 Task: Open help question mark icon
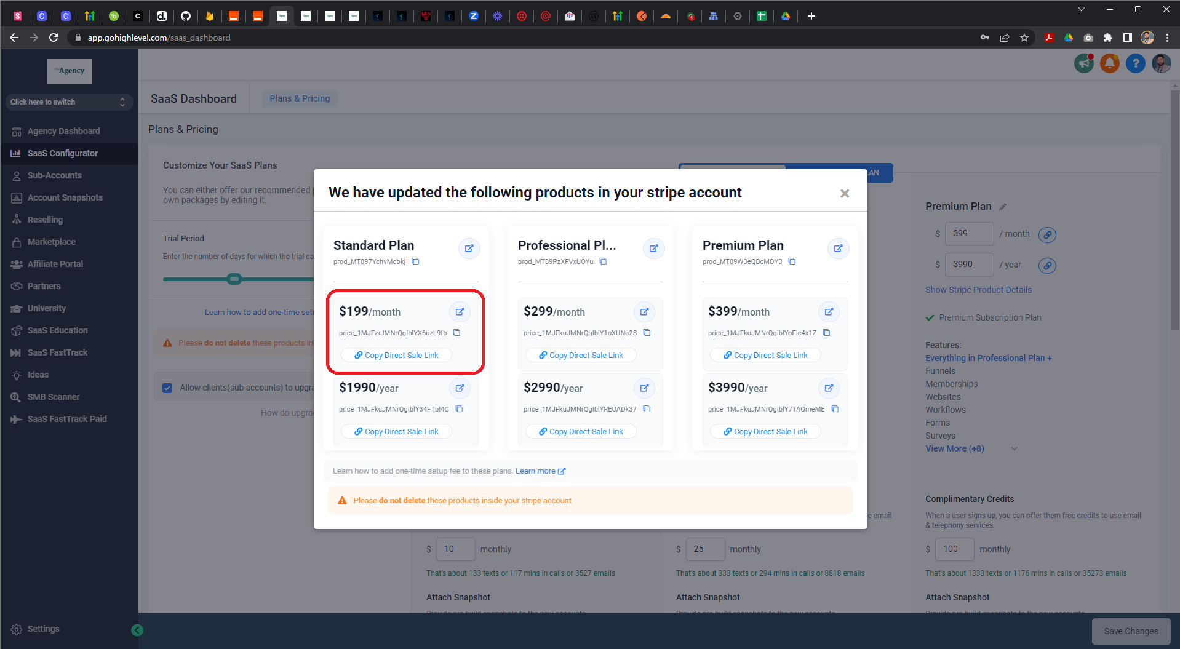[x=1136, y=63]
